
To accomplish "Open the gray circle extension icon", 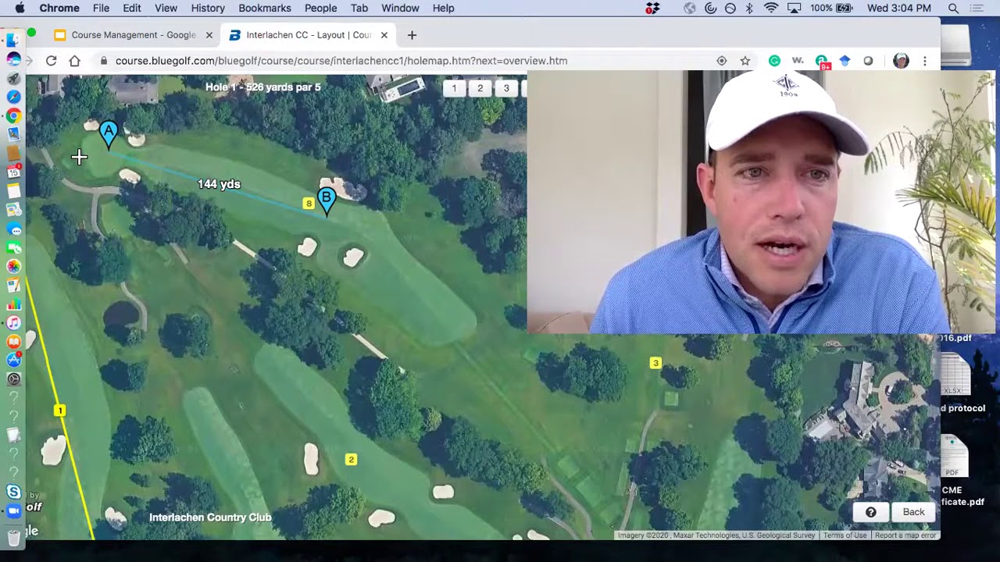I will pyautogui.click(x=868, y=61).
